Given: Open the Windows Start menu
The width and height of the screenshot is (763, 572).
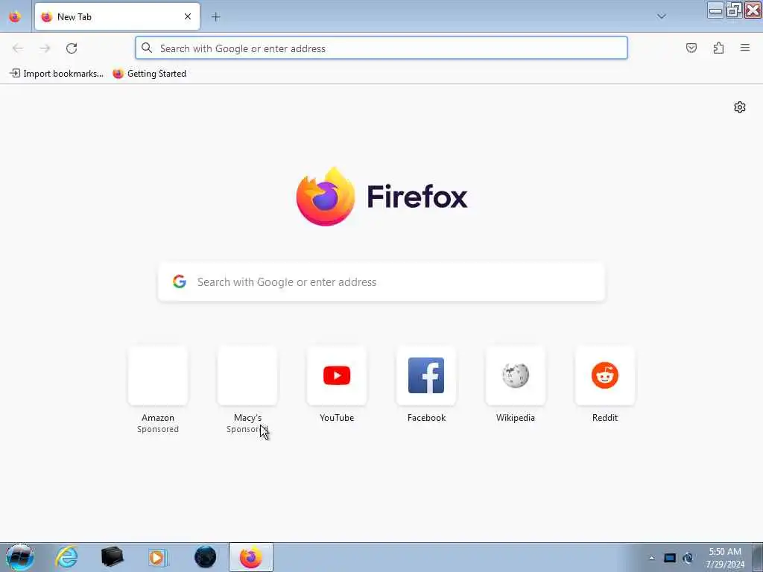Looking at the screenshot, I should [19, 557].
